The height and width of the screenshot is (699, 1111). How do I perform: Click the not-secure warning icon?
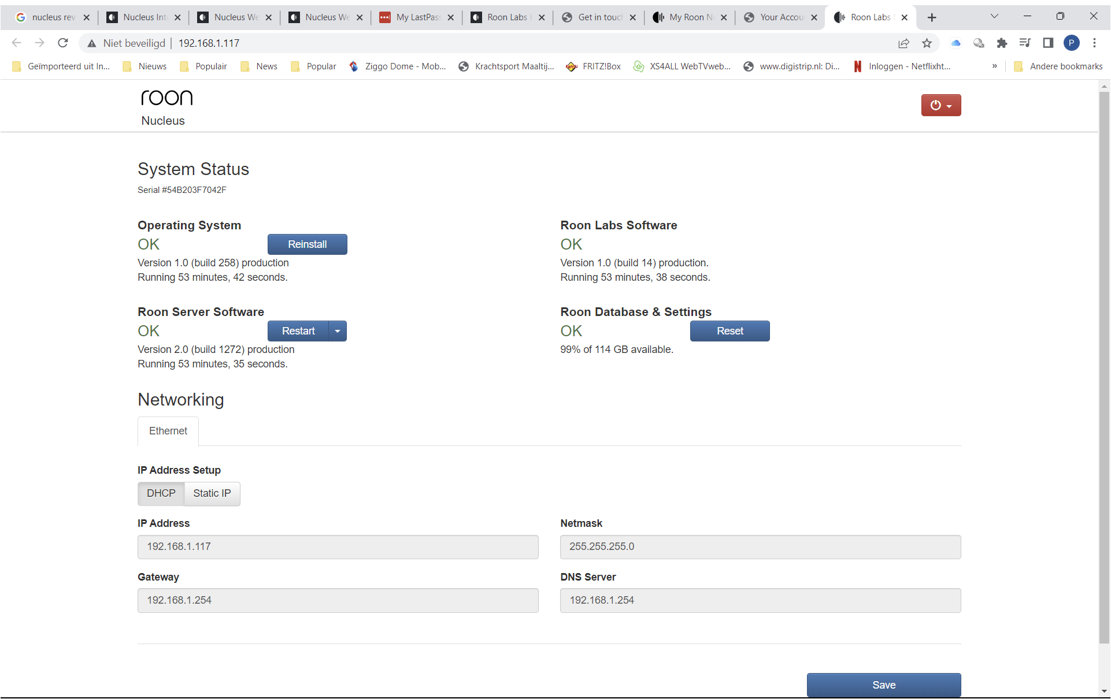click(x=91, y=43)
